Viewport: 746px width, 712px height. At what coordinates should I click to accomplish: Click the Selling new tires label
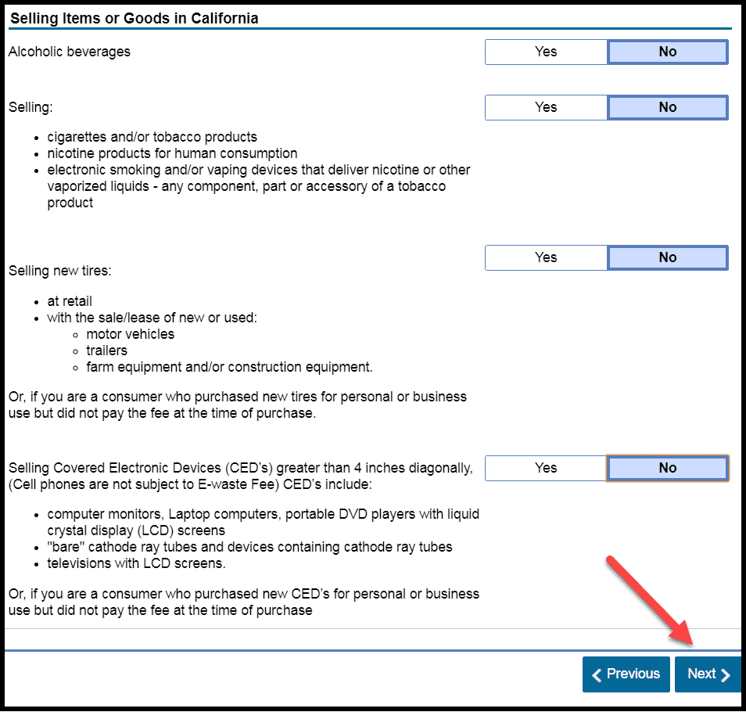click(60, 271)
